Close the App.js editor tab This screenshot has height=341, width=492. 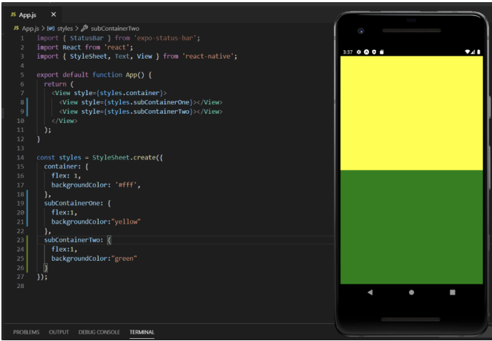coord(54,14)
